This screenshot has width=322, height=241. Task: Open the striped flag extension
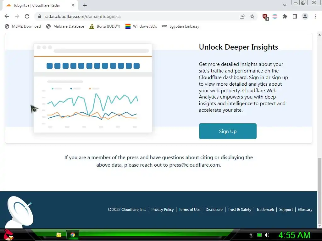(x=275, y=16)
